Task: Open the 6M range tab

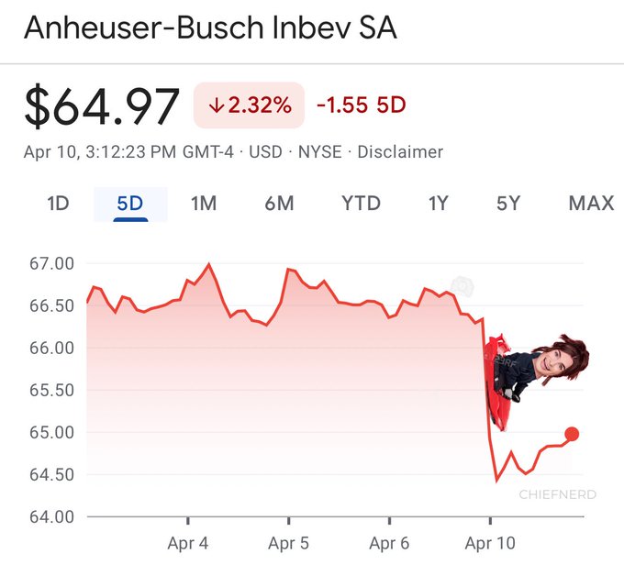Action: pyautogui.click(x=279, y=203)
